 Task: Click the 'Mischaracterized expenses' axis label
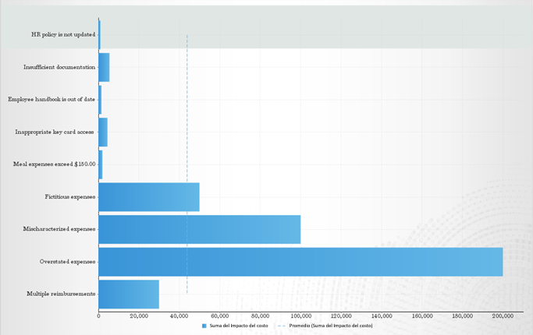59,229
